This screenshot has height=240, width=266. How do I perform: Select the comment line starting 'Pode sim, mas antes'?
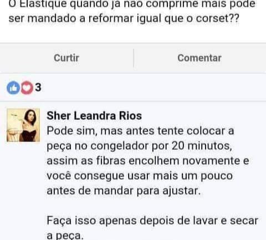click(140, 131)
